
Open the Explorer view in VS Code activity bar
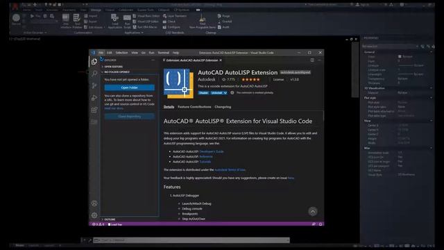[94, 62]
